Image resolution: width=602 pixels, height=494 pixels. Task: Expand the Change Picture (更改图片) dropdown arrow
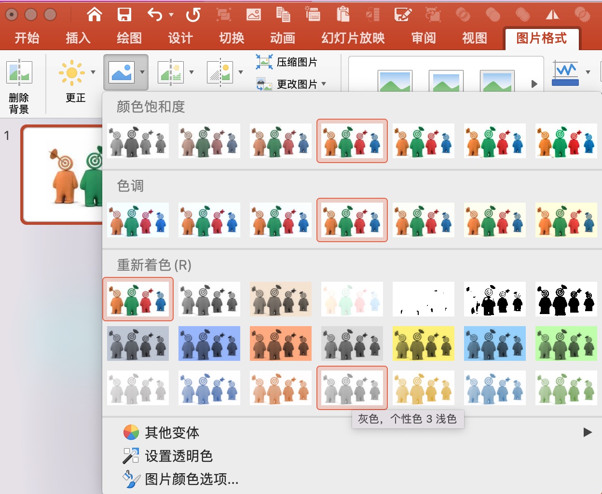coord(324,84)
